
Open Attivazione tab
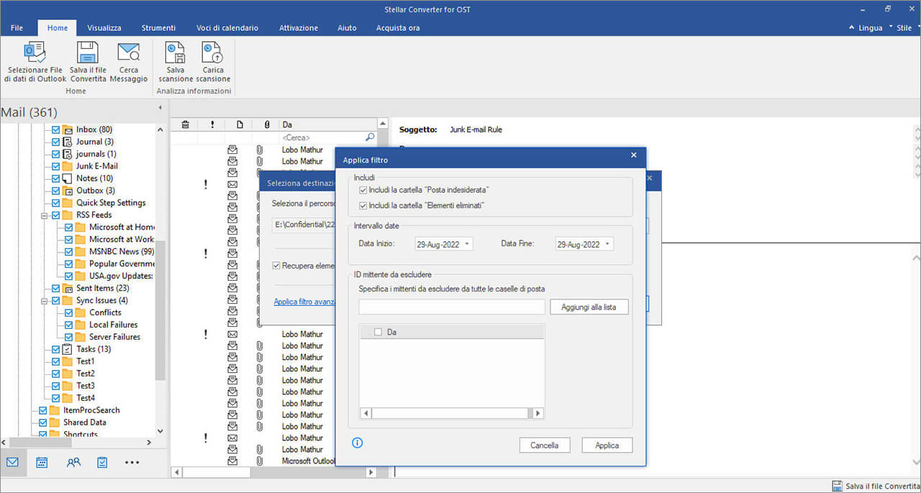click(299, 27)
